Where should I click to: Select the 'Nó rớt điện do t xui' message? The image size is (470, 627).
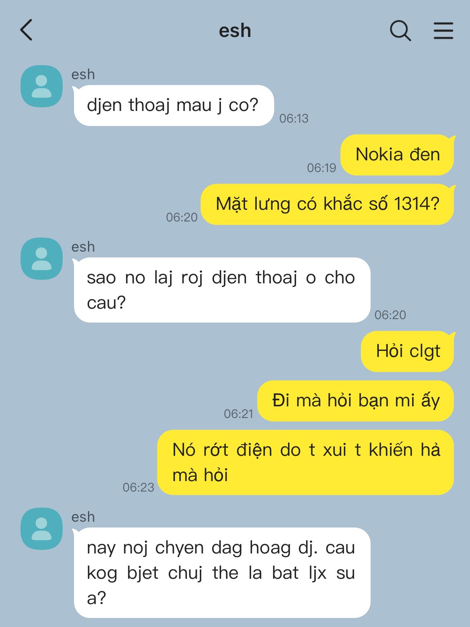click(306, 462)
